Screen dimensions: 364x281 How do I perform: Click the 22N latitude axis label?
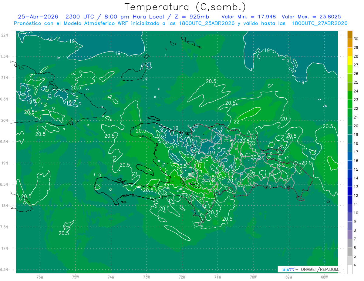click(x=5, y=35)
